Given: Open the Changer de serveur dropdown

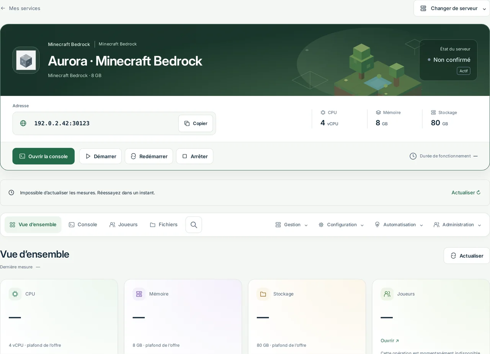Looking at the screenshot, I should tap(452, 8).
